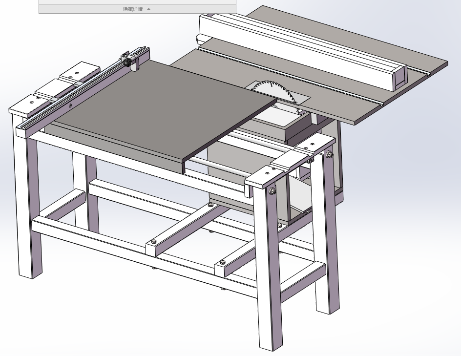Click the black locking knob on the rail
This screenshot has height=356, width=461.
point(127,63)
